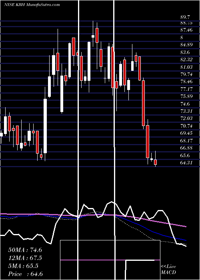Click the 75.89 price level label
The width and height of the screenshot is (200, 280).
[186, 96]
